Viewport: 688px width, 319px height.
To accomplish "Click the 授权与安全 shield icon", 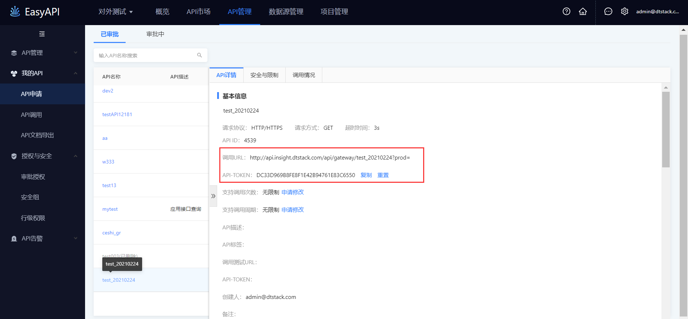I will (14, 156).
